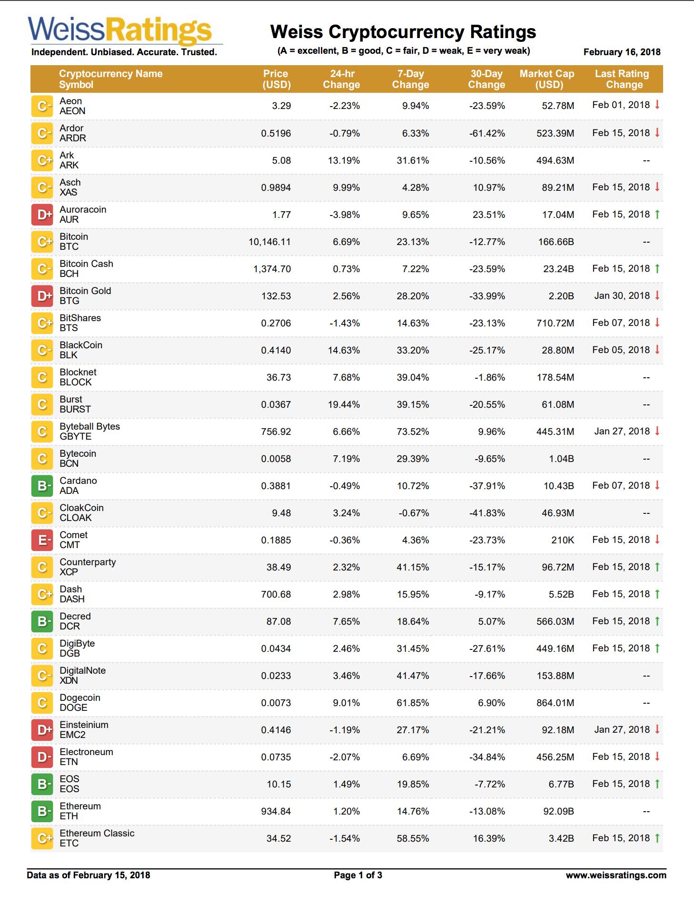Click the D- rating badge for Electroneum

coord(42,757)
